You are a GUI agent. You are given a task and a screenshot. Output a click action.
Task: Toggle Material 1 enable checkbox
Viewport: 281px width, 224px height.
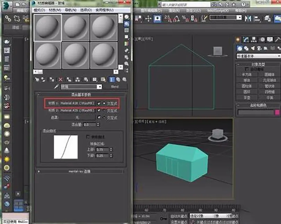point(99,103)
